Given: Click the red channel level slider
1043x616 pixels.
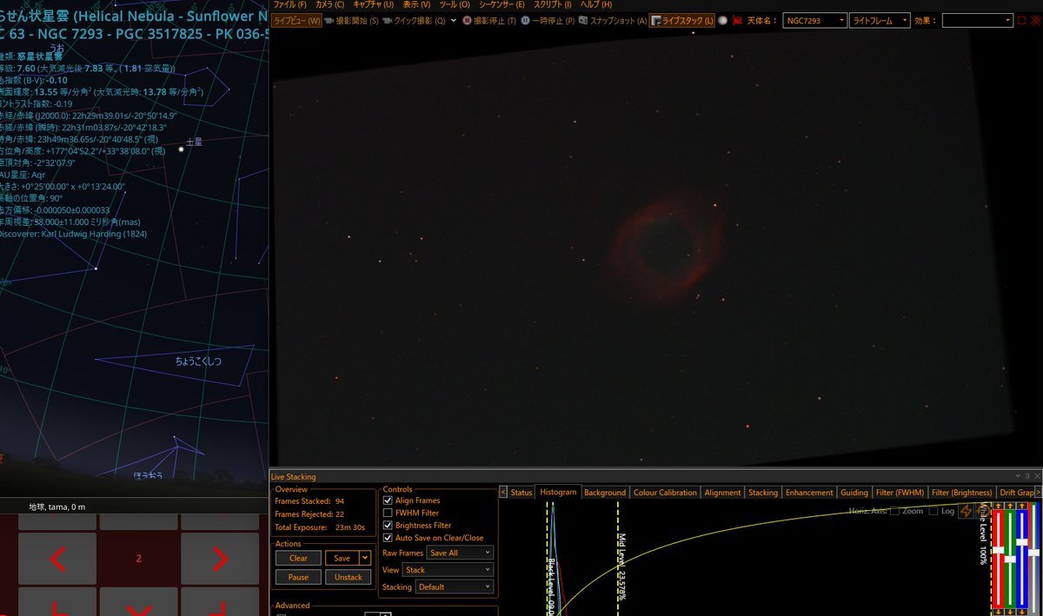Looking at the screenshot, I should [1000, 549].
